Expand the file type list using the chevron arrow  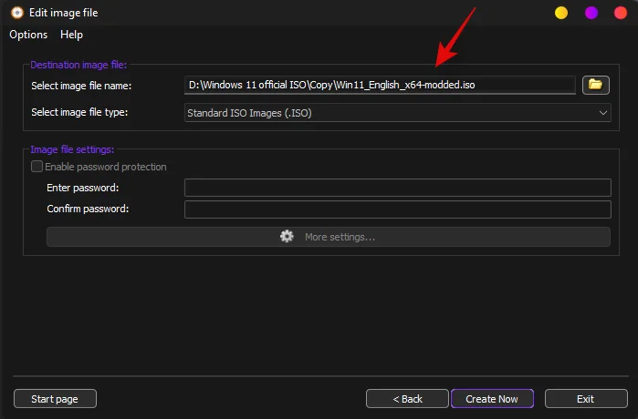click(603, 113)
